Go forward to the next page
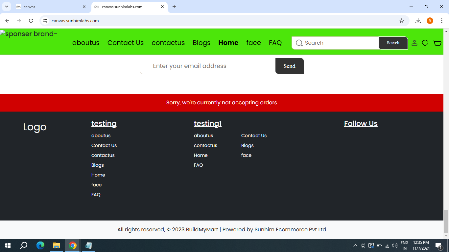449x252 pixels. [x=19, y=21]
